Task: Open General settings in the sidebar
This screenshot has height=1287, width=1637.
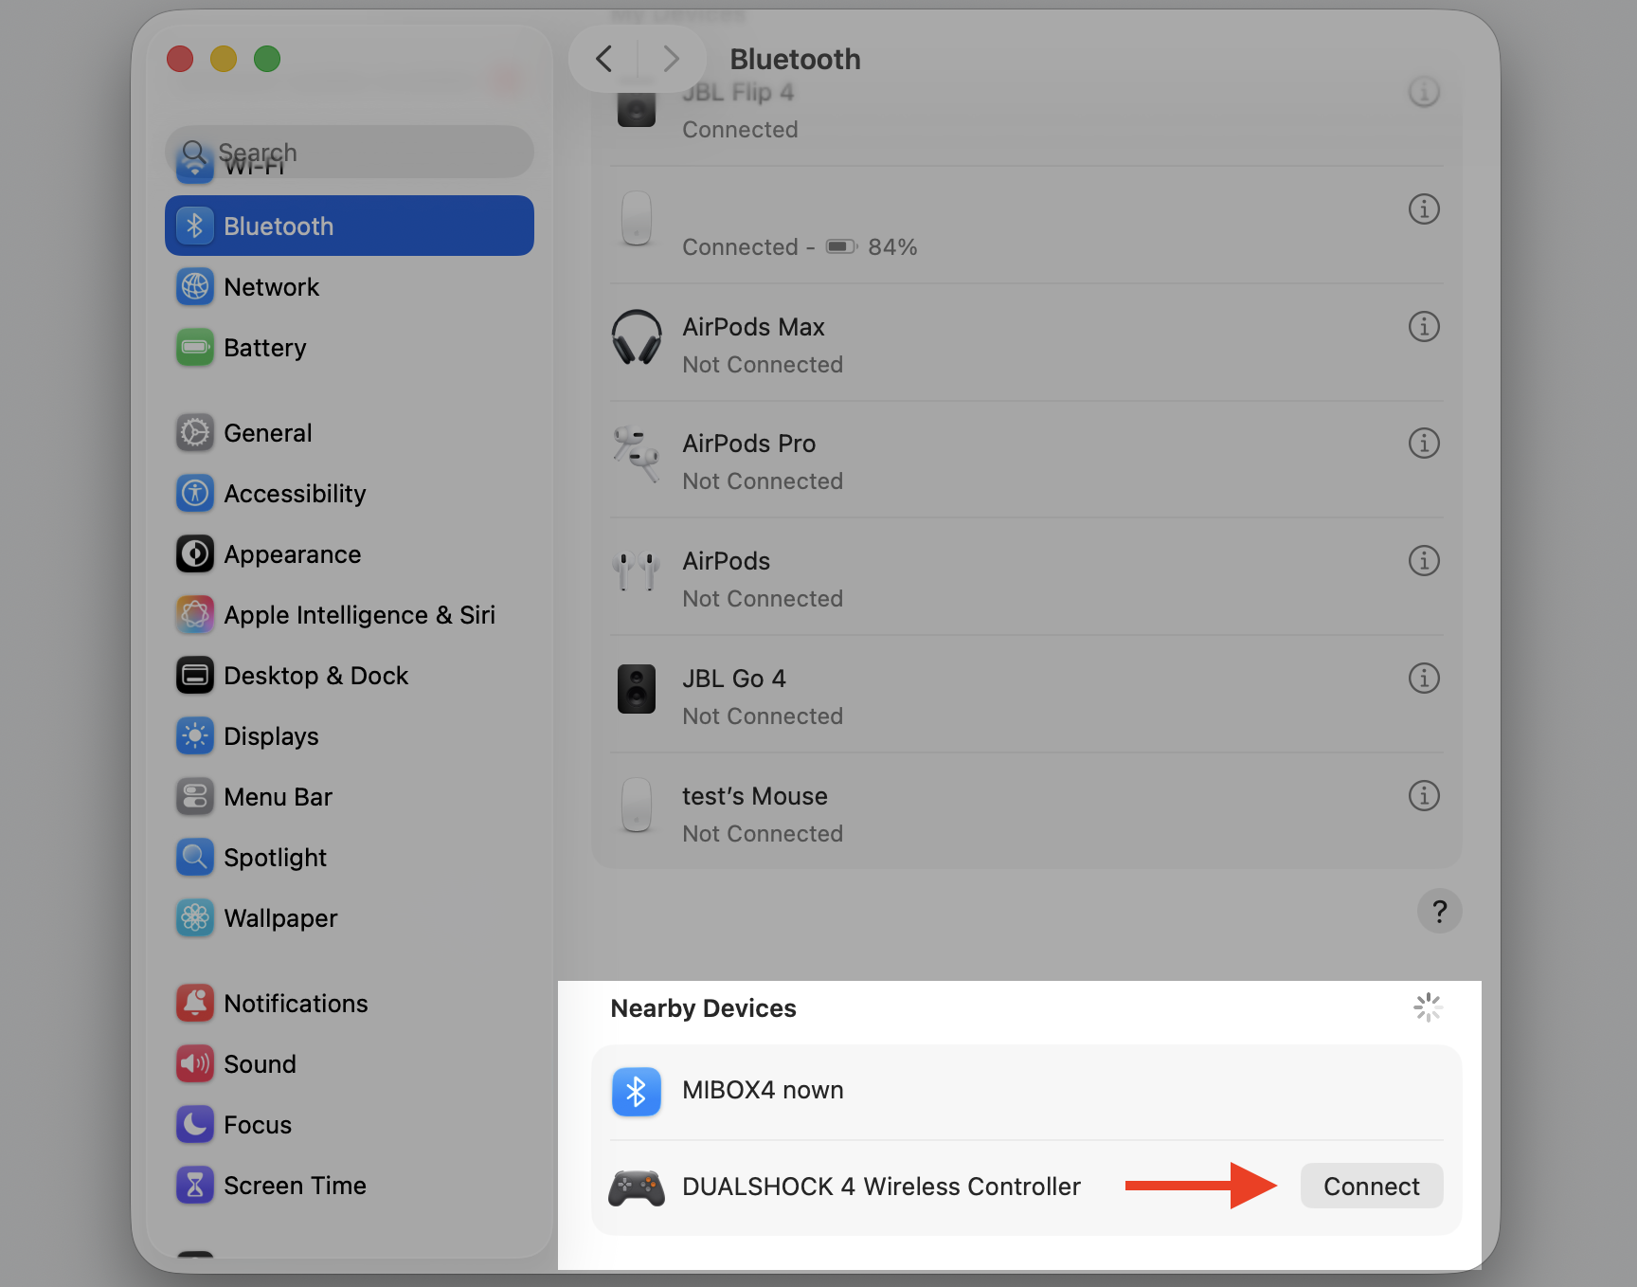Action: click(x=350, y=433)
